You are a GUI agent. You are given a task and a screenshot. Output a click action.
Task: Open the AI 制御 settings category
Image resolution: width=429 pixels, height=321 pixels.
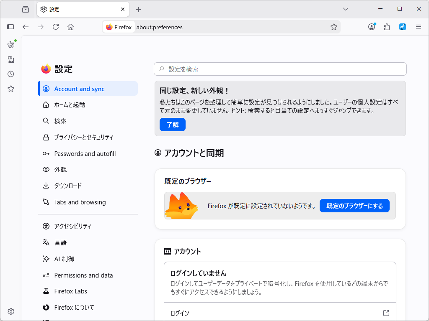click(88, 259)
